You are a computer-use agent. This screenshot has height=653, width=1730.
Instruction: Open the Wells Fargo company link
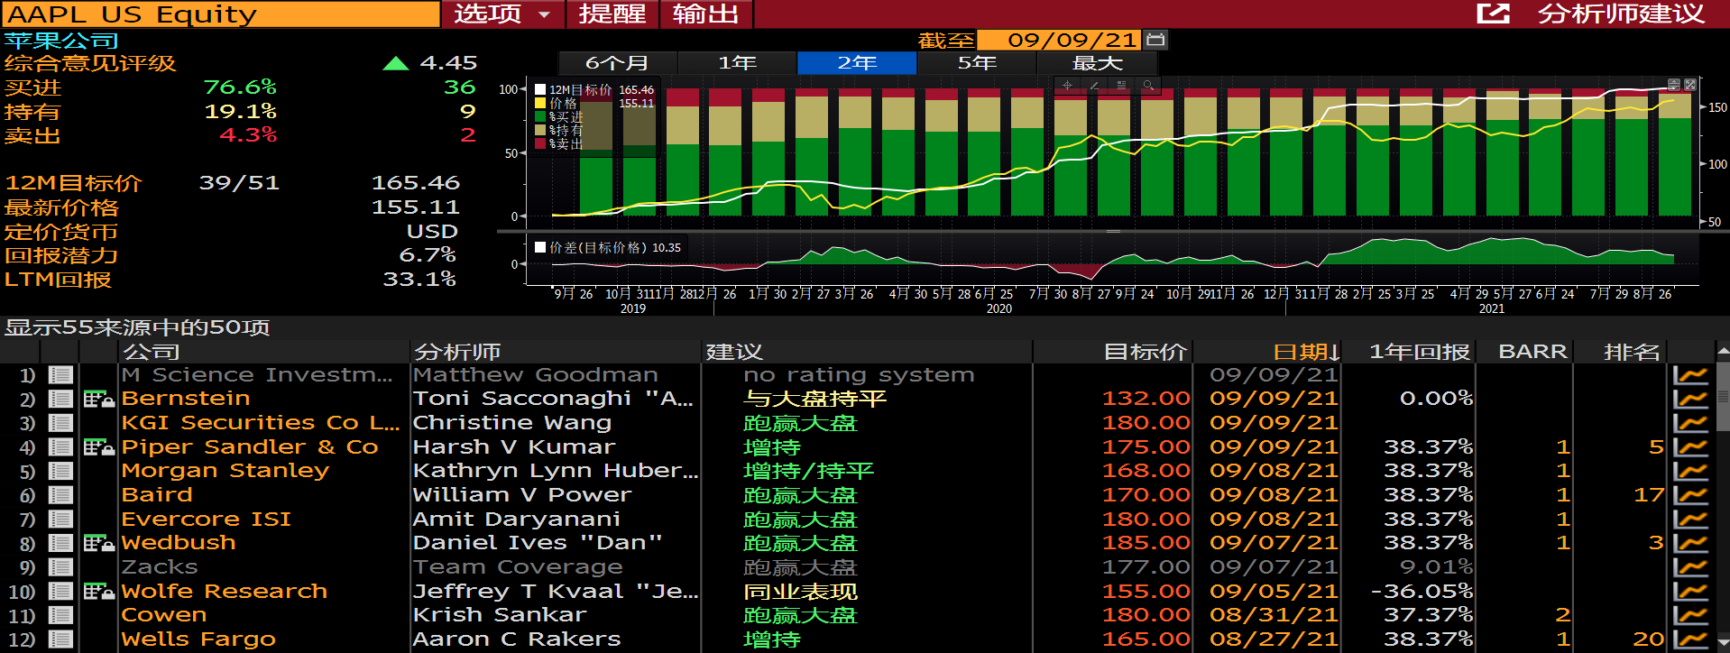click(x=198, y=639)
